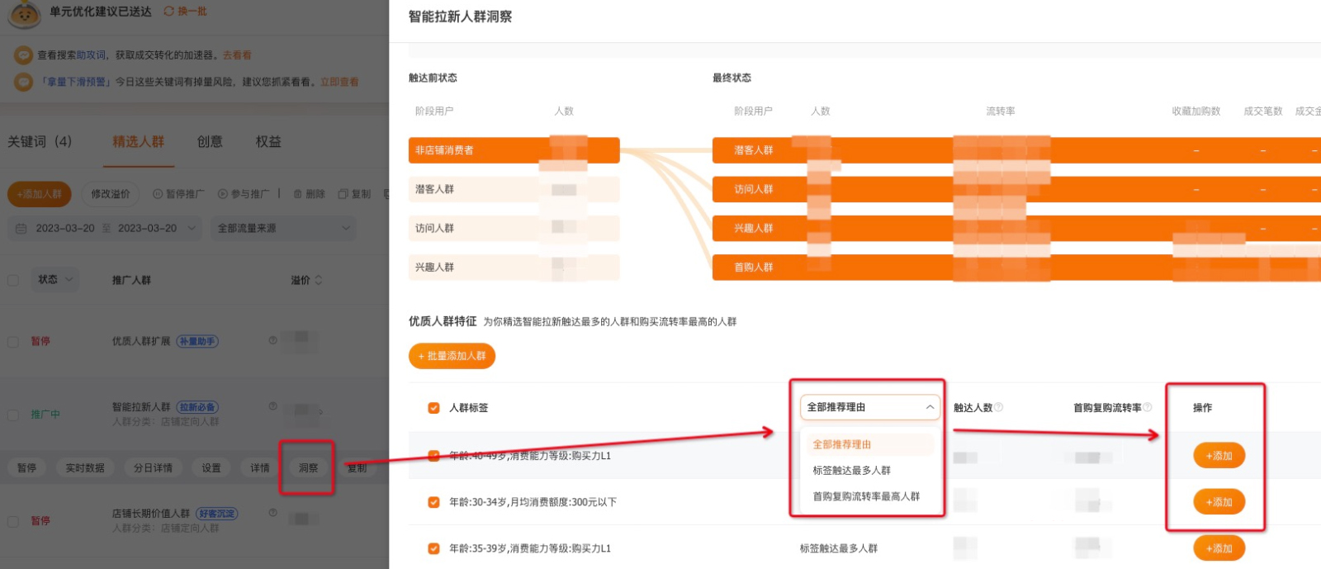This screenshot has width=1321, height=569.
Task: Click the 批量添加人群 button
Action: (452, 356)
